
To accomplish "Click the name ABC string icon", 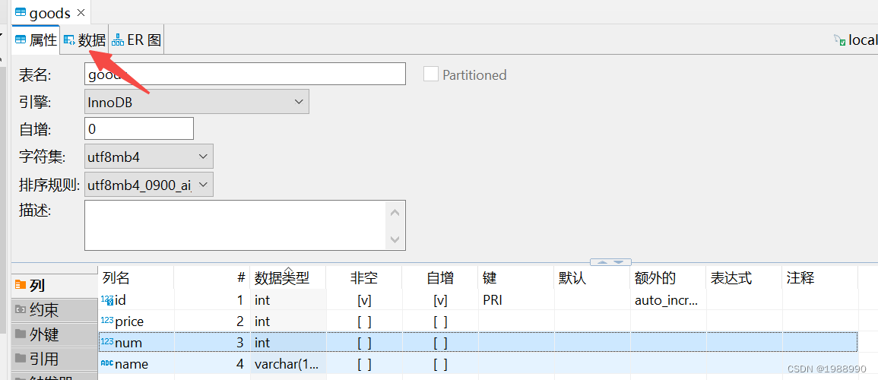I will pyautogui.click(x=107, y=363).
